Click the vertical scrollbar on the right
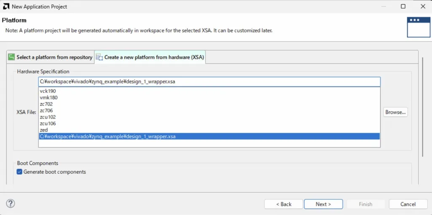 (423, 105)
